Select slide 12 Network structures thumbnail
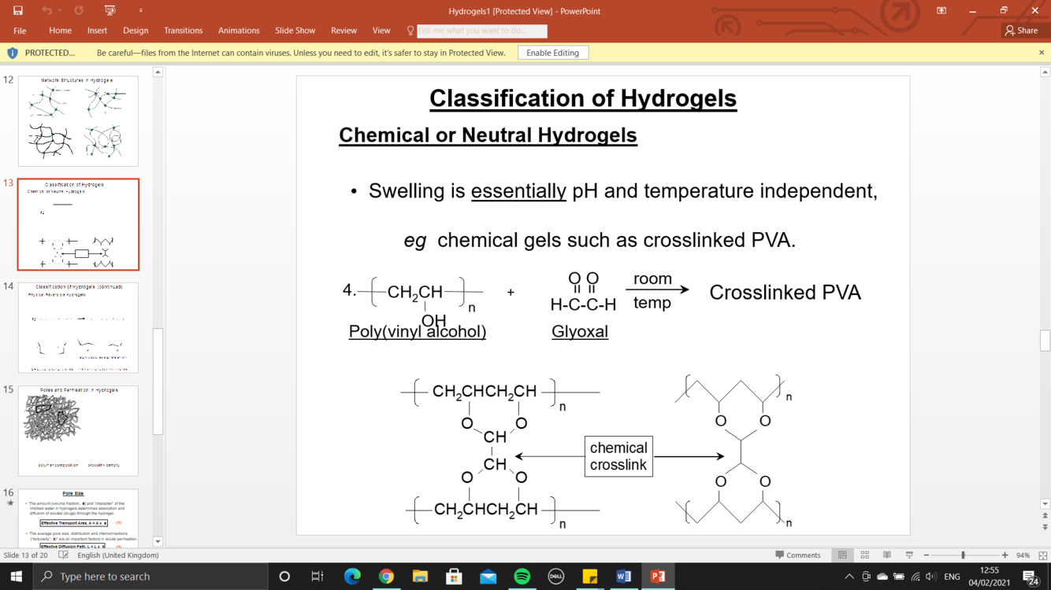 pos(78,121)
